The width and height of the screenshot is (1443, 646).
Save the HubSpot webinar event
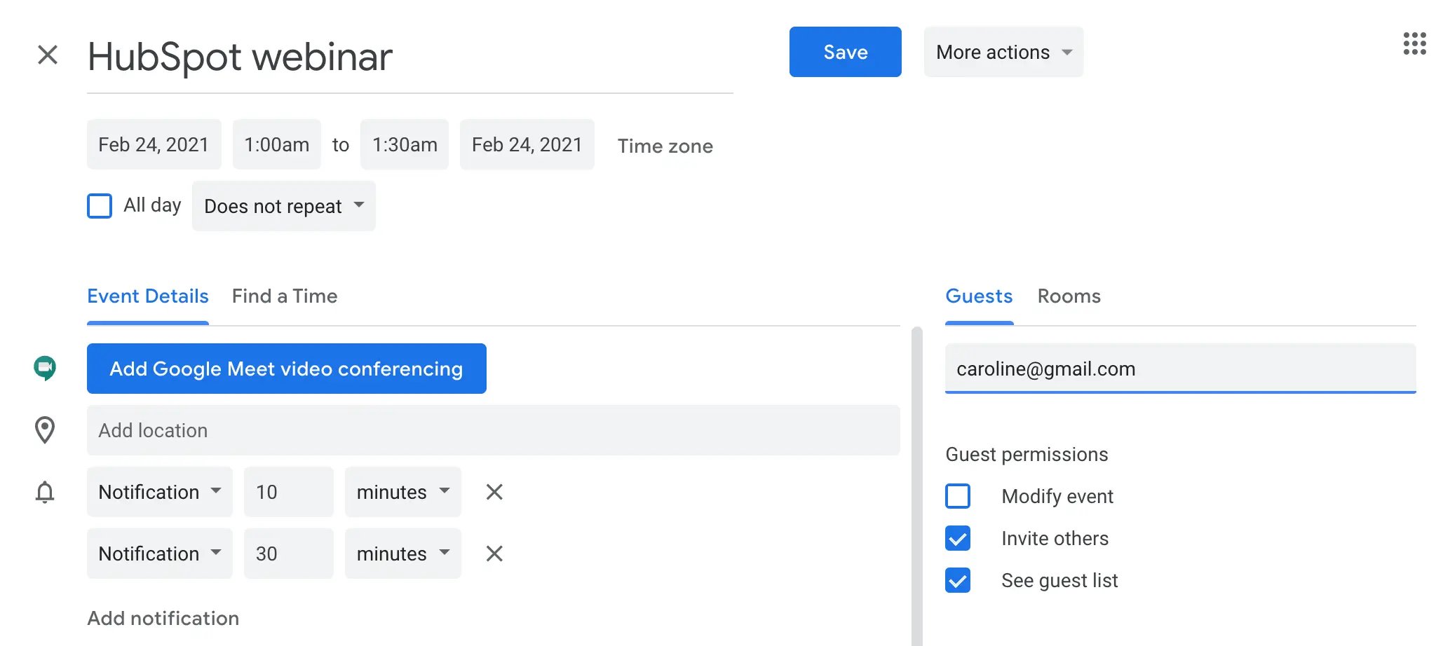tap(845, 52)
